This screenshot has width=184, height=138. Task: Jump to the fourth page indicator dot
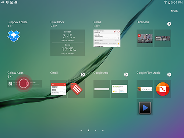(x=103, y=130)
